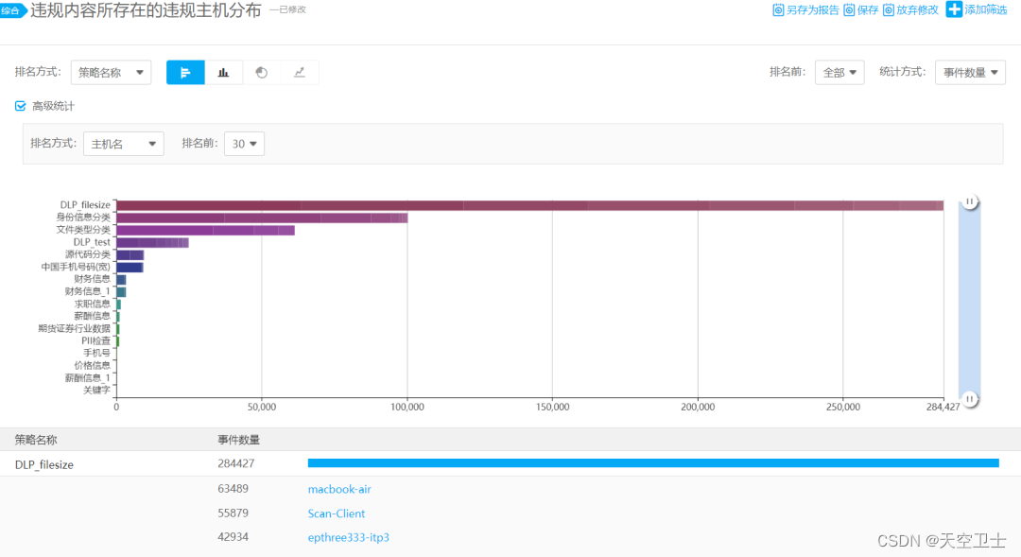The height and width of the screenshot is (557, 1021).
Task: Click the chart vertical zoom scrollbar
Action: (970, 300)
